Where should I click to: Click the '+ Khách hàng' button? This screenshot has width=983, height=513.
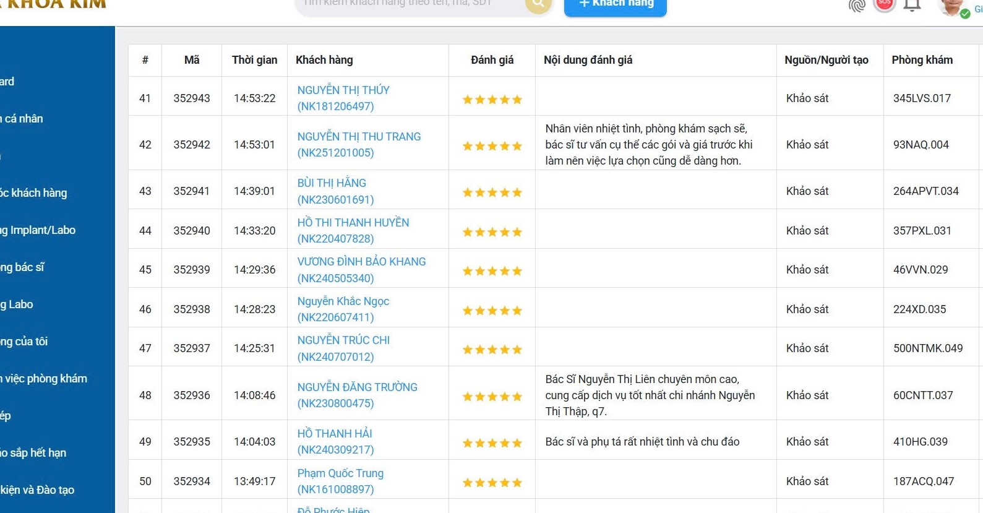[x=615, y=6]
